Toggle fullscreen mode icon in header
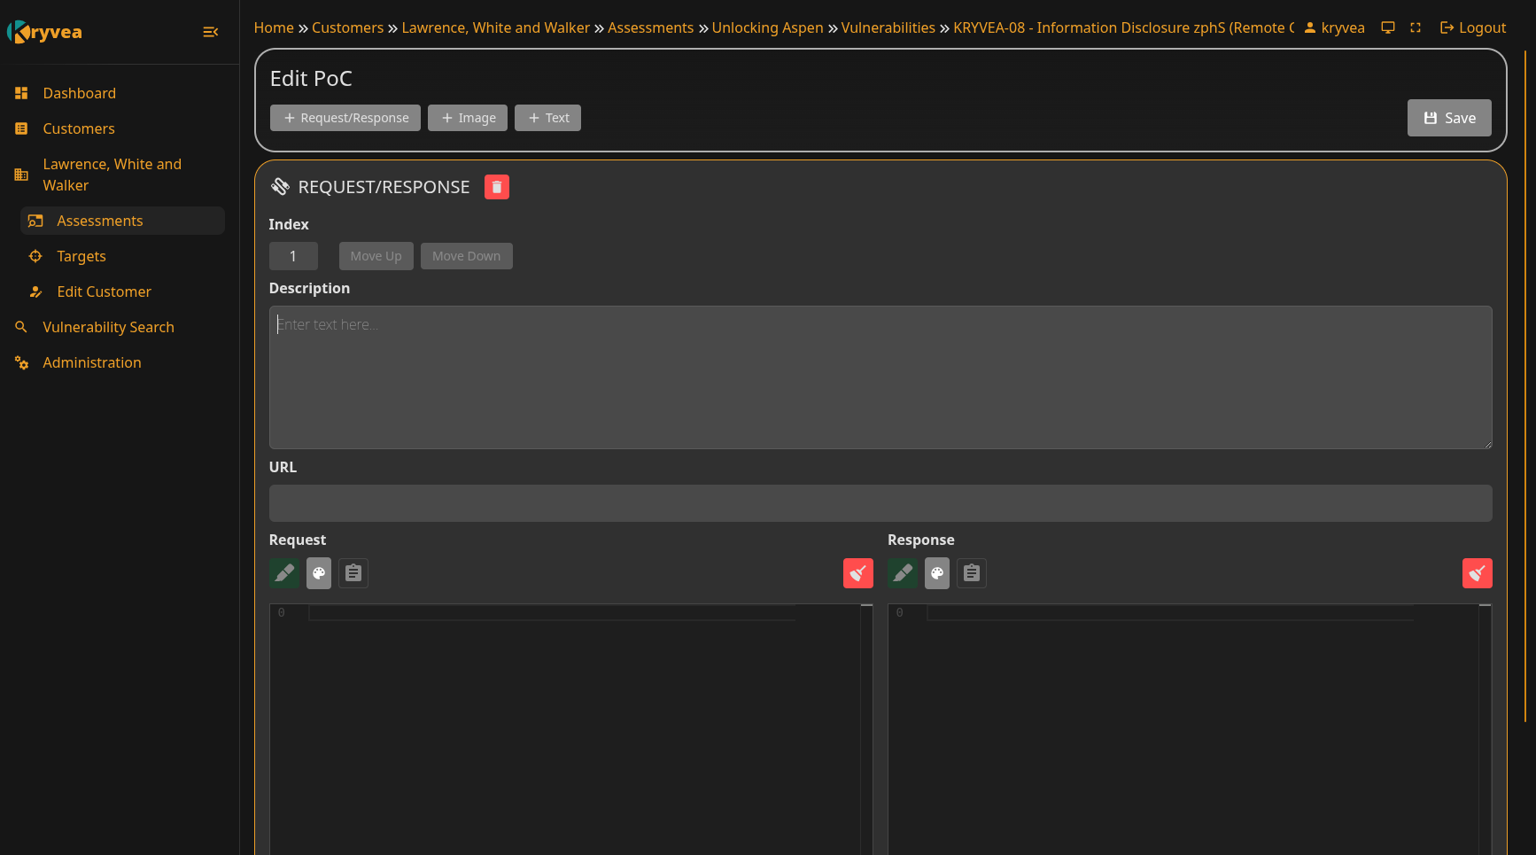The width and height of the screenshot is (1536, 855). click(x=1416, y=27)
